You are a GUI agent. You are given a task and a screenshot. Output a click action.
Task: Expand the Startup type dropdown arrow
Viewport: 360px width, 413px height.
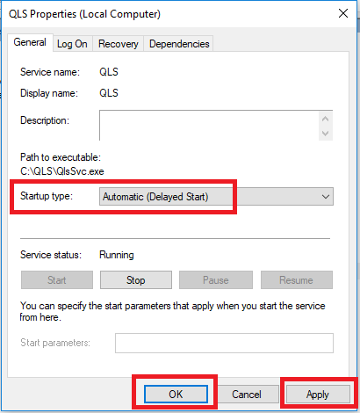(x=326, y=197)
